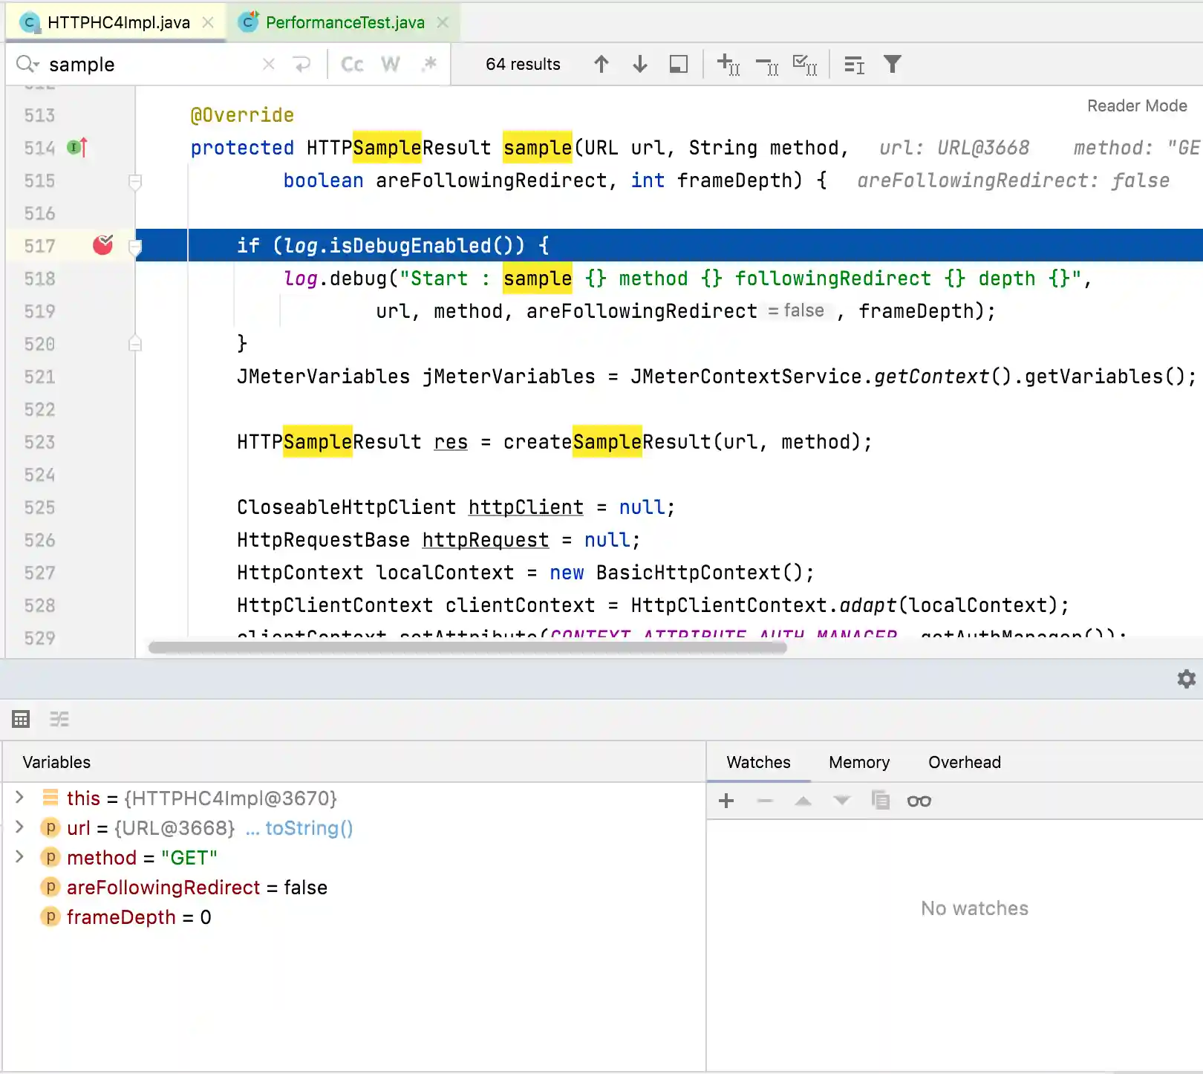The height and width of the screenshot is (1074, 1203).
Task: Click the Reader Mode link
Action: tap(1136, 105)
